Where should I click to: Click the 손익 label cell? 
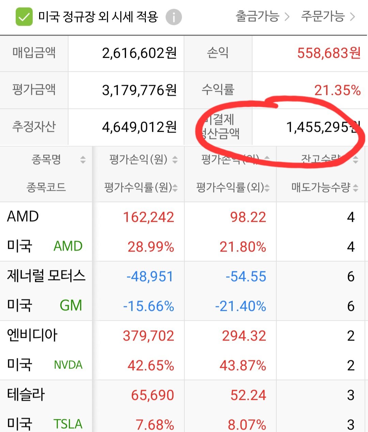click(218, 53)
